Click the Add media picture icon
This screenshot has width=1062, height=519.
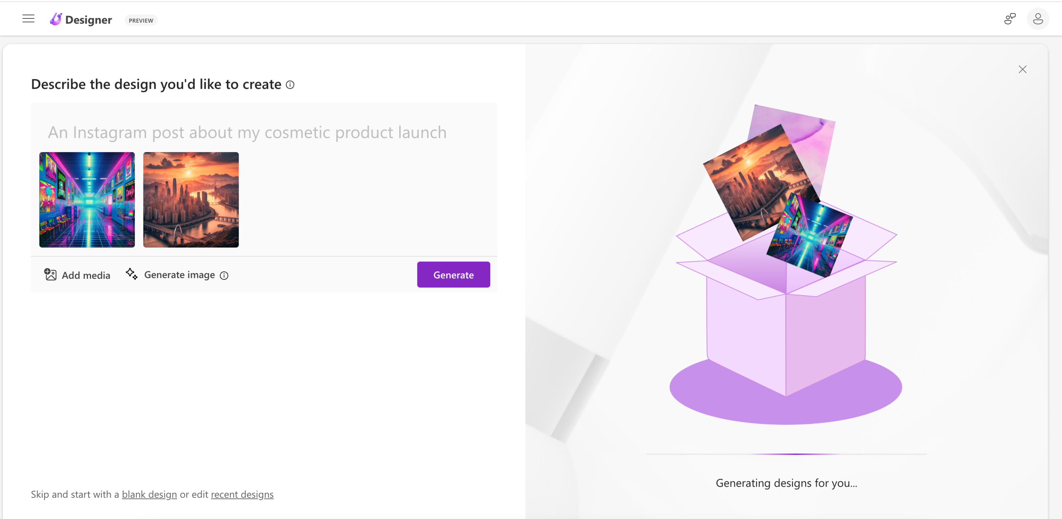point(50,275)
